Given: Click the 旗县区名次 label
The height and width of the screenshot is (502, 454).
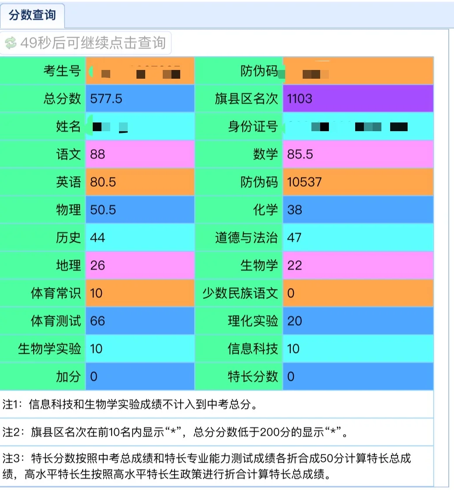Looking at the screenshot, I should (x=246, y=99).
